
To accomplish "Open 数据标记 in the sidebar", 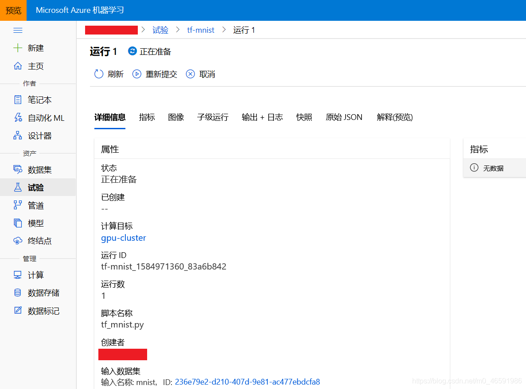I will click(x=43, y=311).
